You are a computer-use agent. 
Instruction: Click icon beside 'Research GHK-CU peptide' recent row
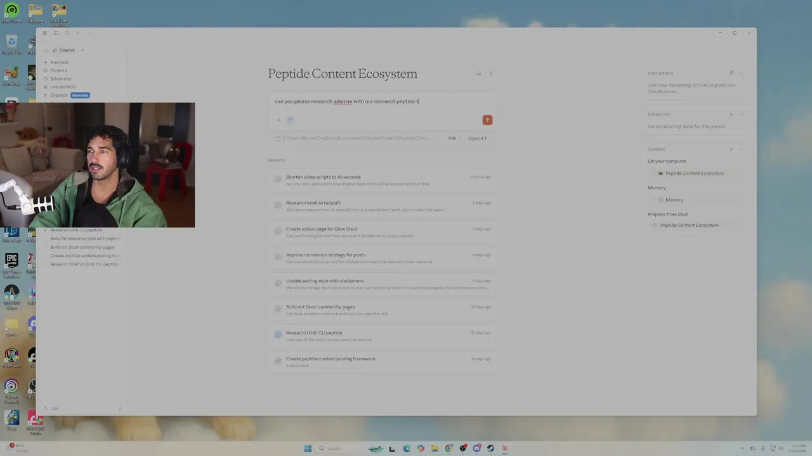(x=278, y=334)
